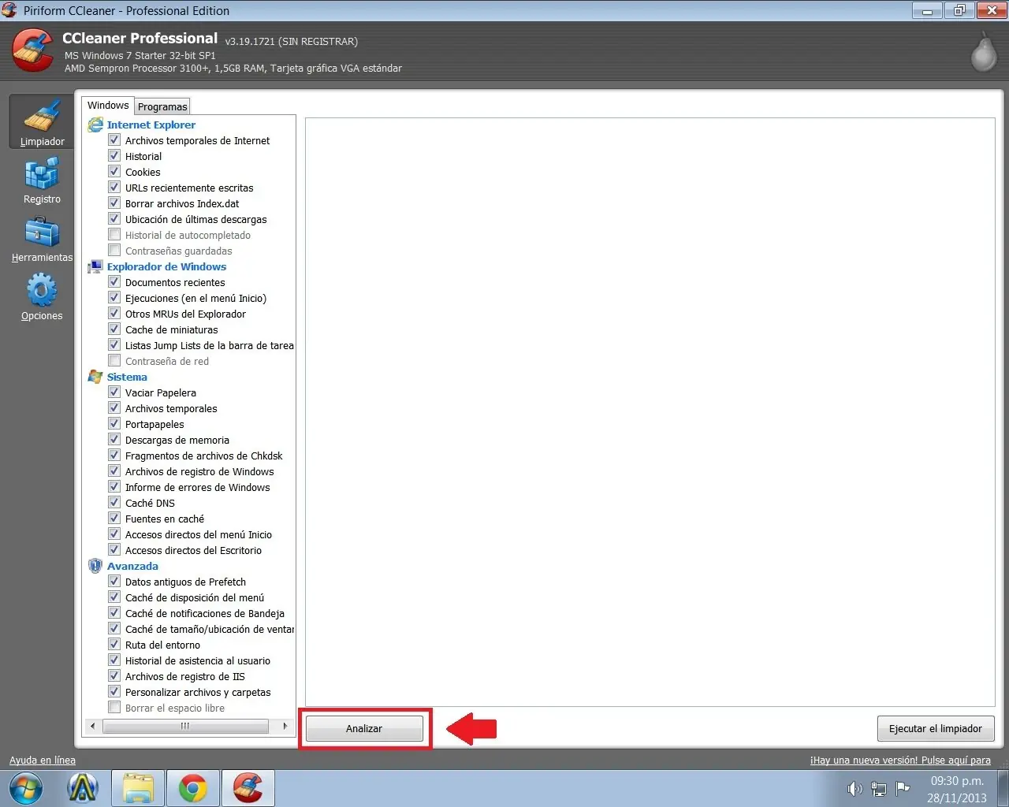Enable the Contraseñas guardadas option
The image size is (1009, 807).
[x=114, y=250]
